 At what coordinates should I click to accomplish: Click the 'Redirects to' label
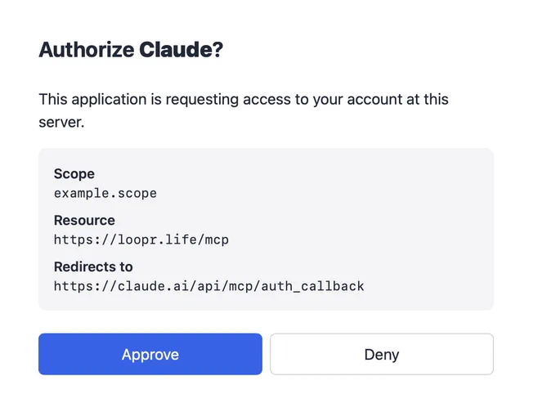pyautogui.click(x=93, y=266)
